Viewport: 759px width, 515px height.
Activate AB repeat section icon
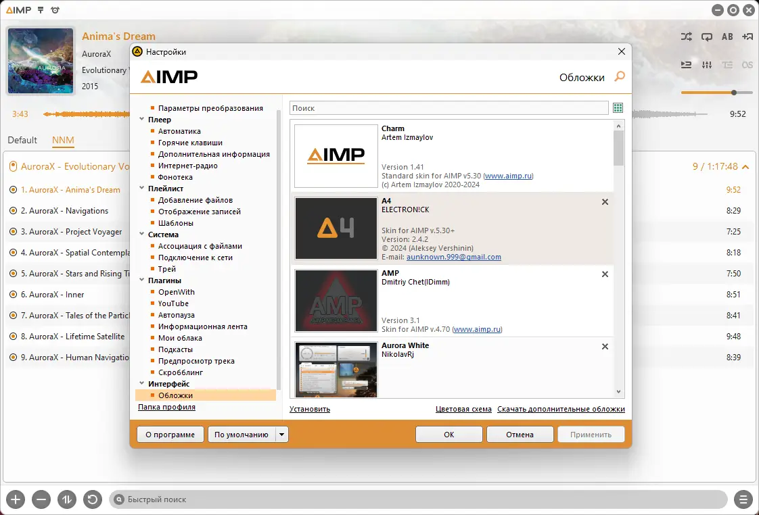click(727, 36)
